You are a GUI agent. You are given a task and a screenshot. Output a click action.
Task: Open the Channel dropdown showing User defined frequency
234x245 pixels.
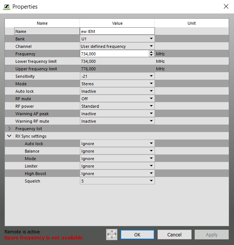coord(117,46)
